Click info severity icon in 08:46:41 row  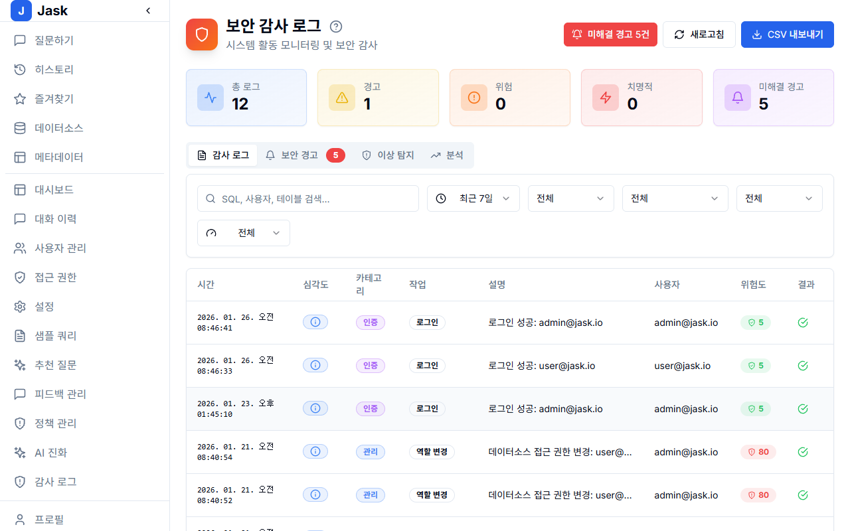(x=315, y=323)
